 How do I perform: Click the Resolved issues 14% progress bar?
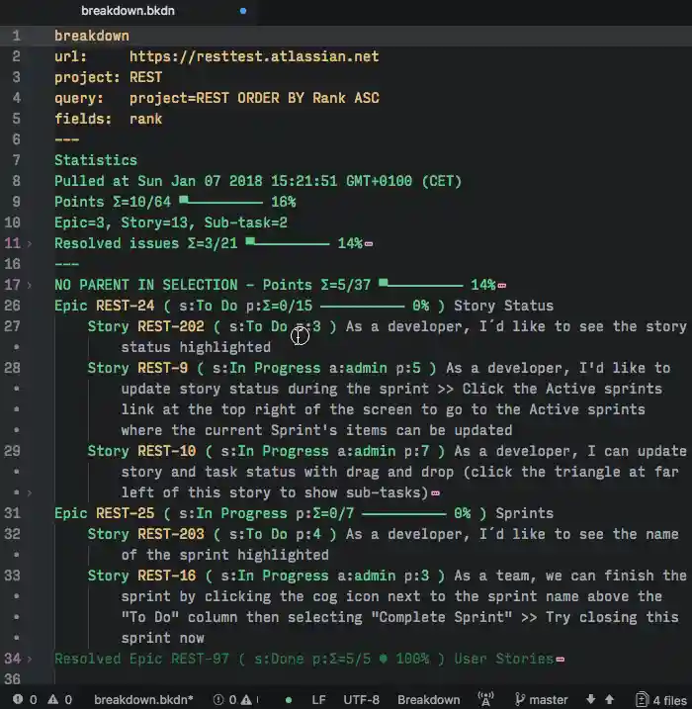click(x=288, y=243)
